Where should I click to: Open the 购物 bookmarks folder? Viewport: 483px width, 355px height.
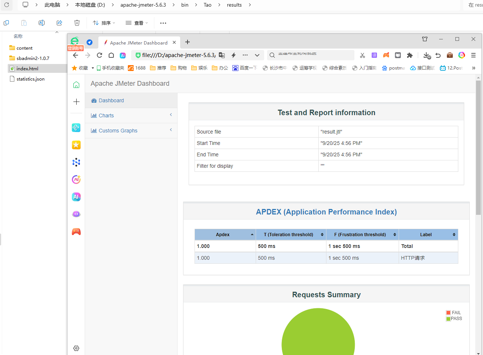(179, 68)
